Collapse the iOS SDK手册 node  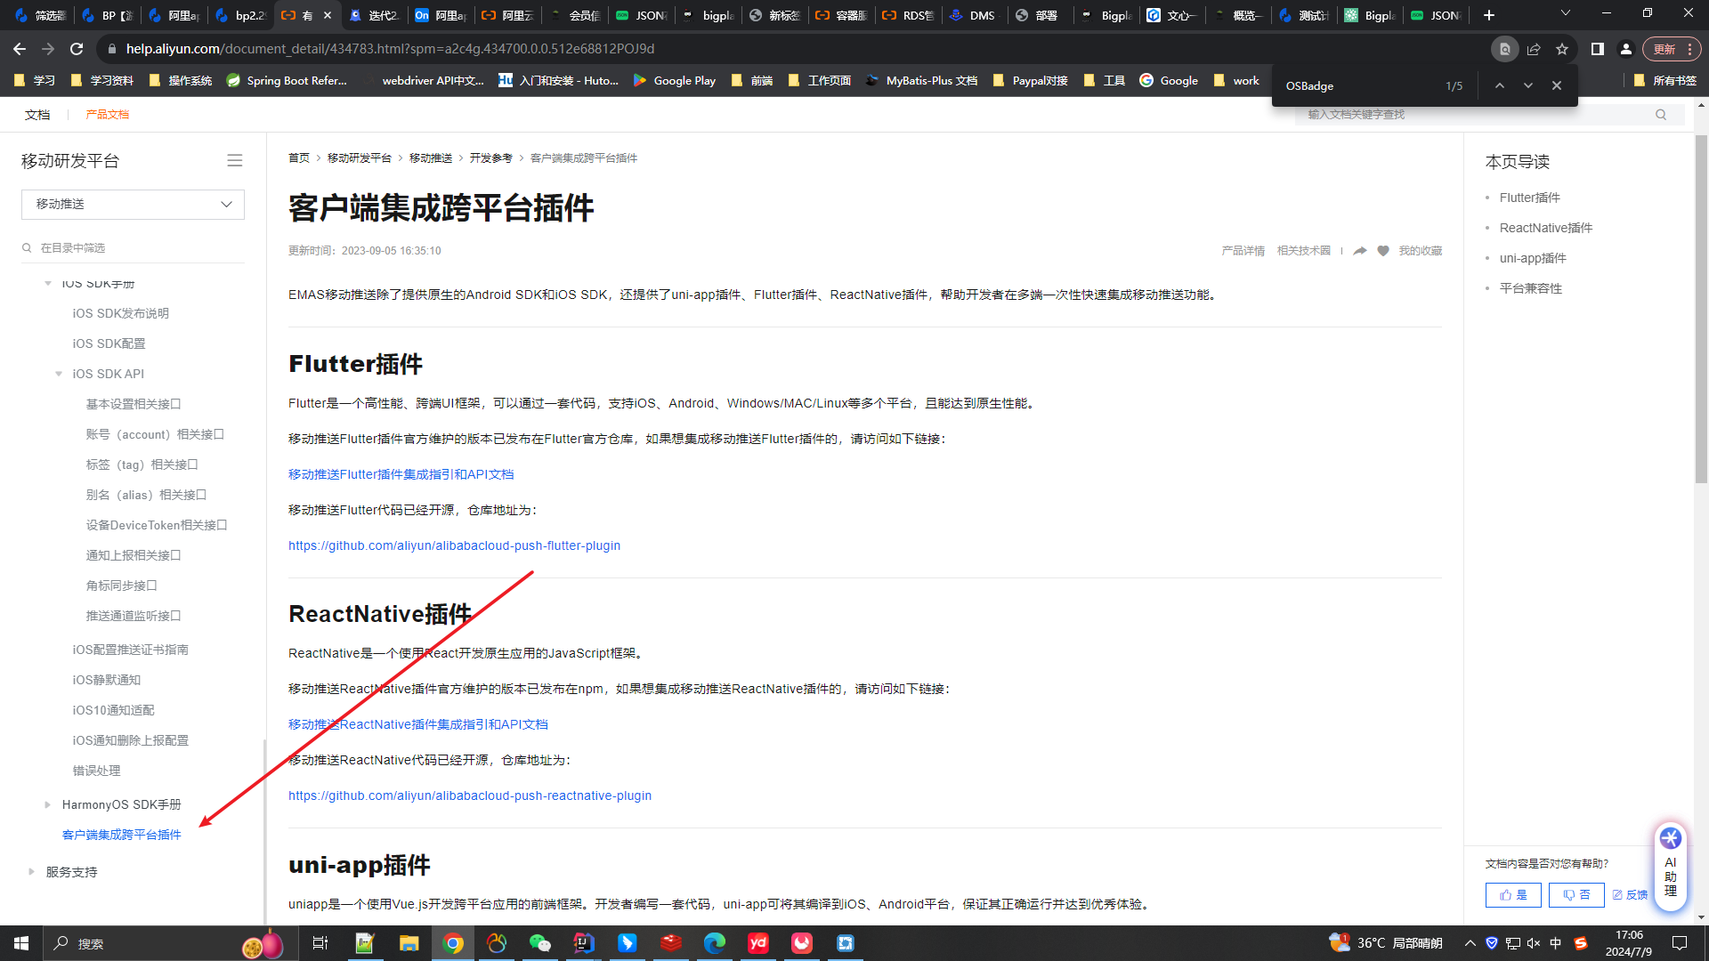point(48,283)
